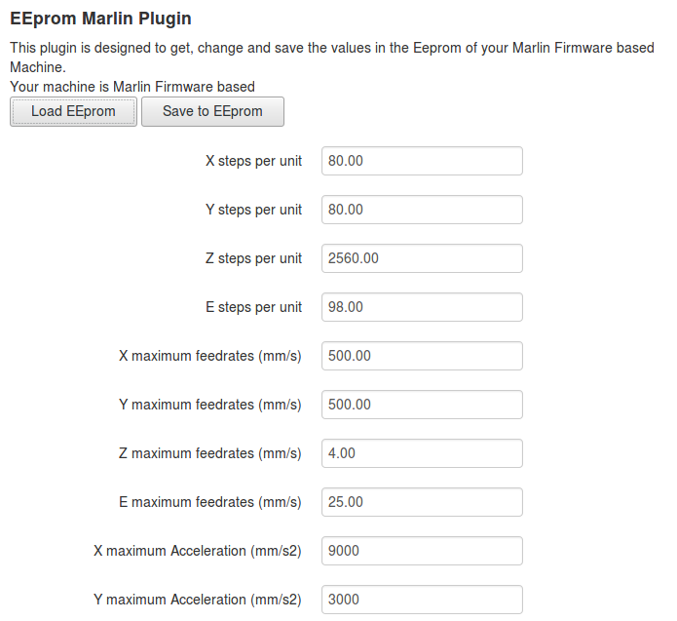Click the "E steps per unit" text label
This screenshot has width=677, height=621.
click(253, 307)
